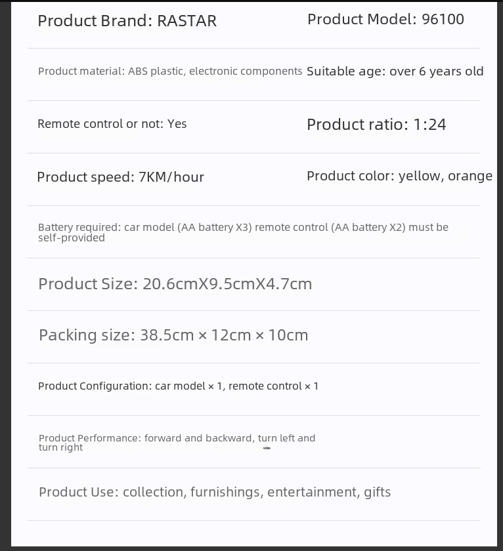This screenshot has width=503, height=551.
Task: Click the small dark mark beside turn right
Action: [267, 448]
